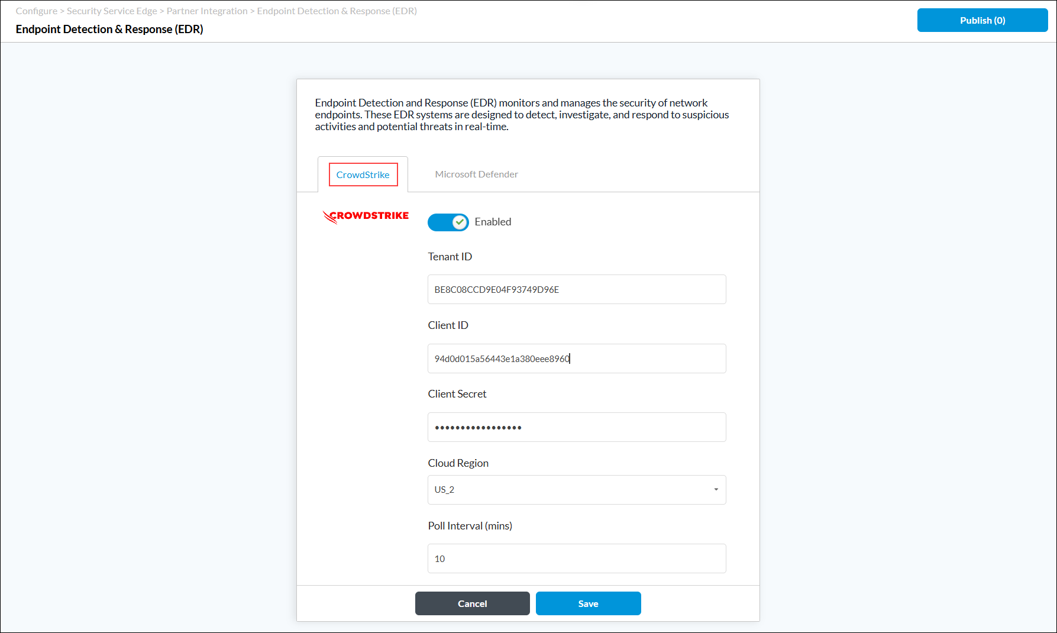Focus the Tenant ID input field
The height and width of the screenshot is (633, 1057).
pyautogui.click(x=577, y=289)
